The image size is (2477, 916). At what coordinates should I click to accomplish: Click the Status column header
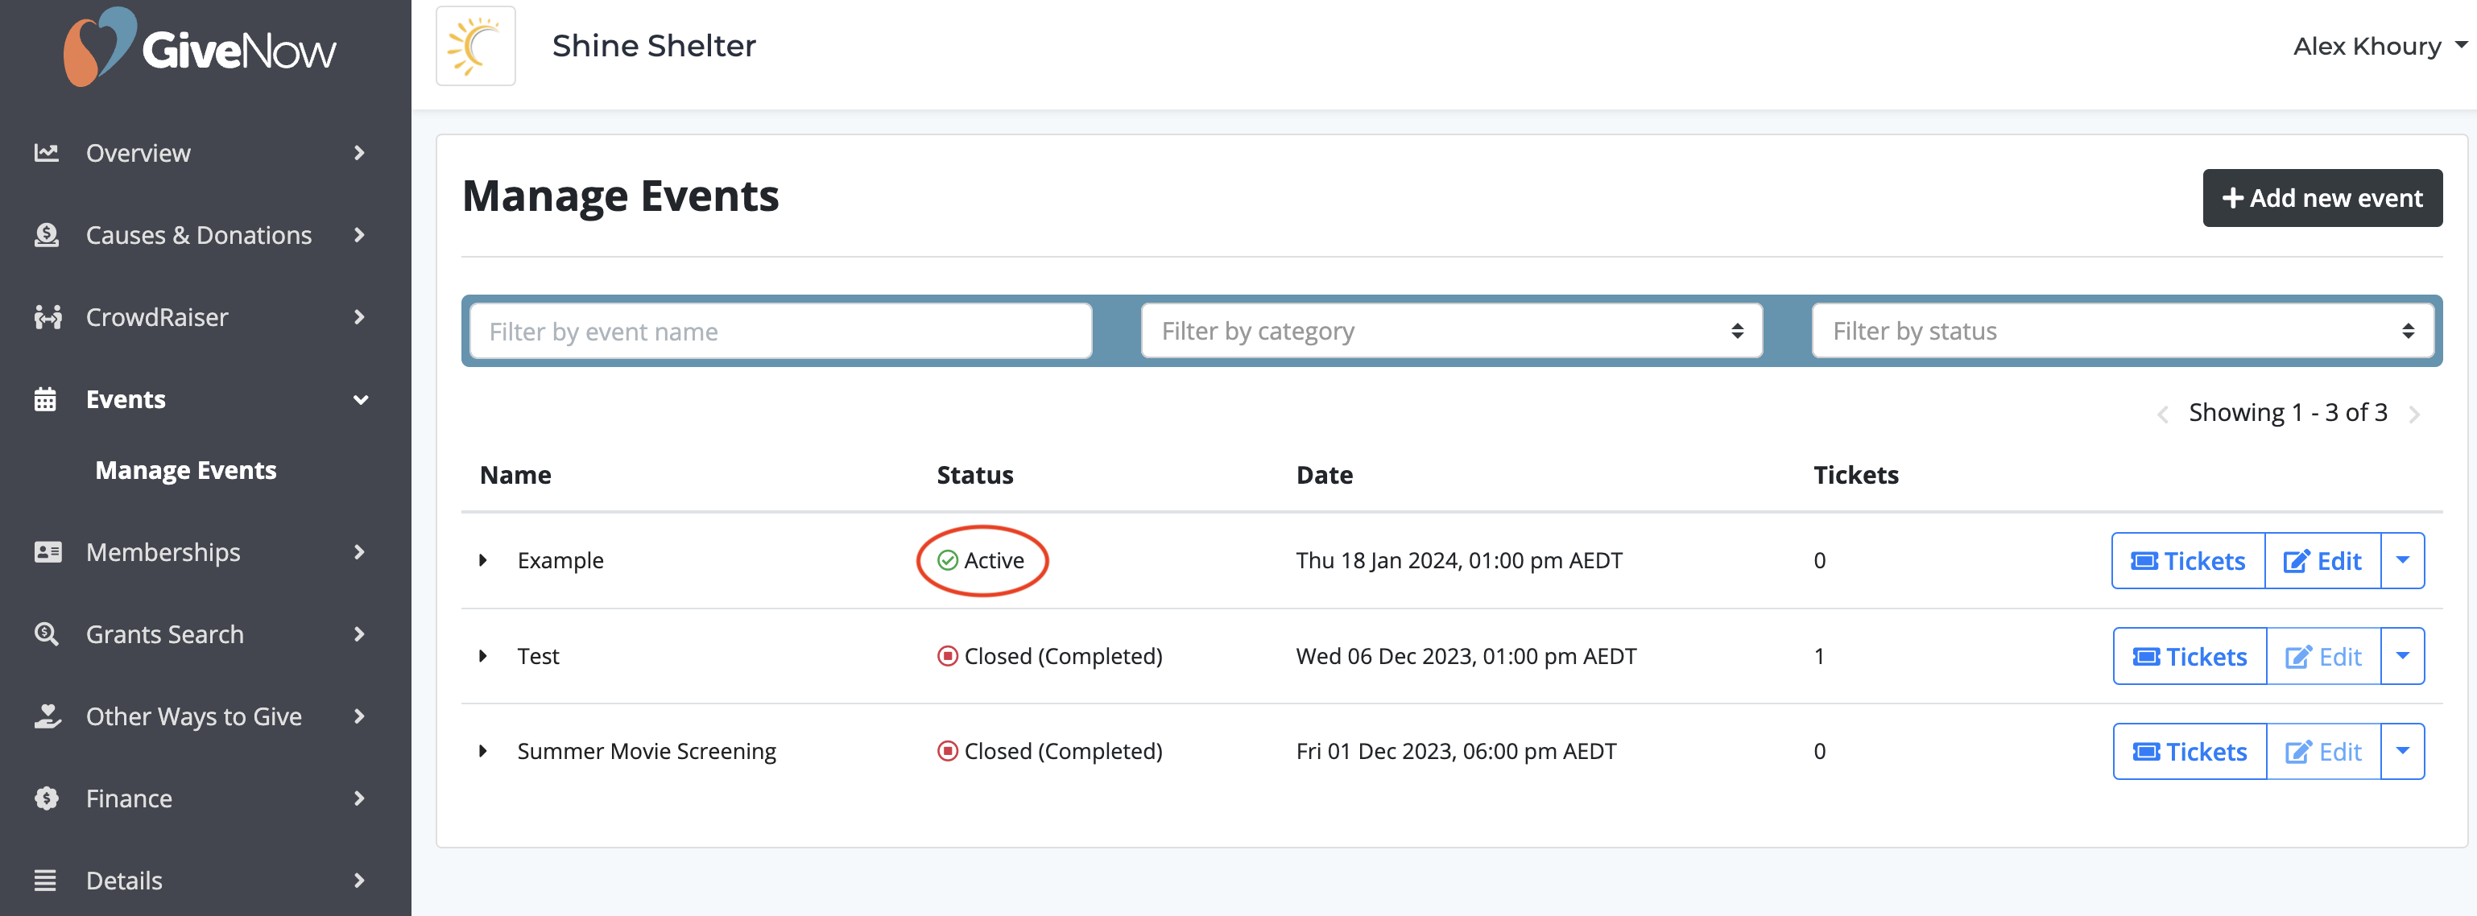click(x=975, y=475)
